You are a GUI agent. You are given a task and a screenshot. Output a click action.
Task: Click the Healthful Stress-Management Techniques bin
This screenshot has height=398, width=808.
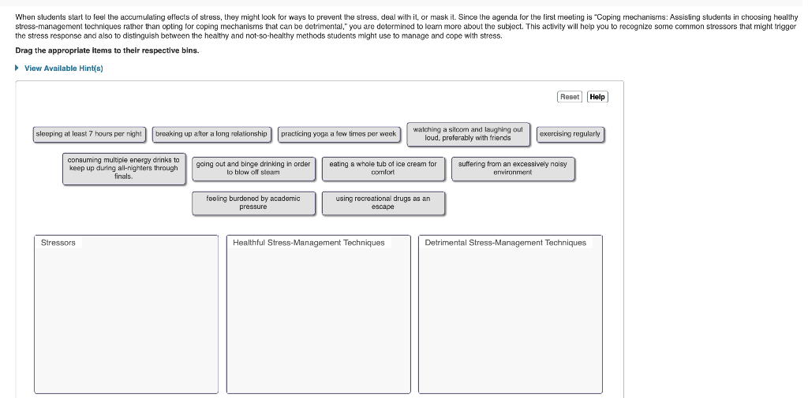(319, 314)
